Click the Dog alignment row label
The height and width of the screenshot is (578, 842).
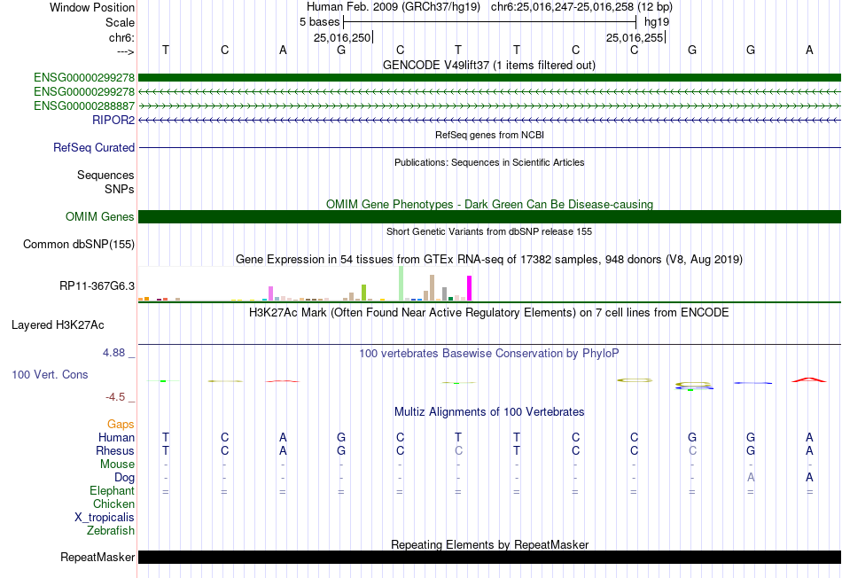[x=124, y=478]
